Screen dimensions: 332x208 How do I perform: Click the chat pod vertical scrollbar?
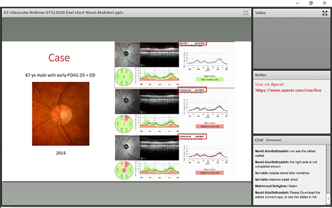point(328,175)
